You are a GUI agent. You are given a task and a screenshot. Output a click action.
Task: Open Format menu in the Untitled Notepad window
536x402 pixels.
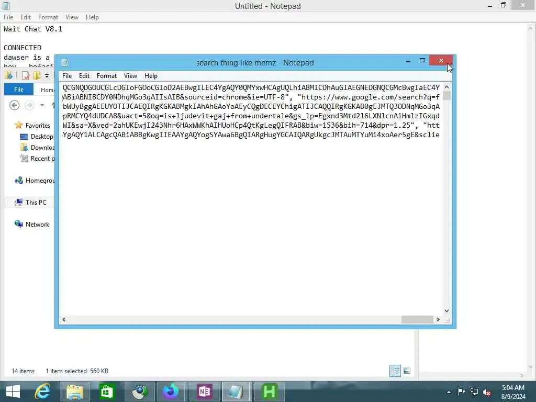(48, 17)
